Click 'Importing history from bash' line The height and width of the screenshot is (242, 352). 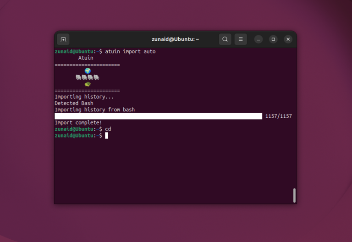click(x=95, y=110)
